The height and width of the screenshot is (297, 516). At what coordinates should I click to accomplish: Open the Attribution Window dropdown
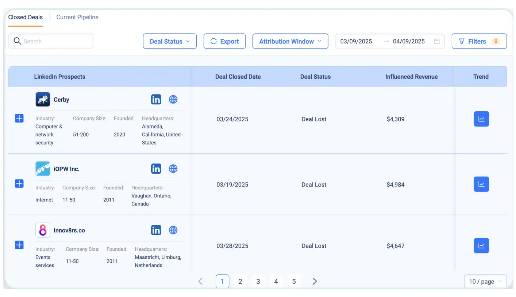pyautogui.click(x=290, y=41)
